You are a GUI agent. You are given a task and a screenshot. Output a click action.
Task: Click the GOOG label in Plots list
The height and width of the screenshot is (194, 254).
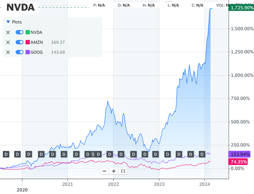[x=37, y=52]
